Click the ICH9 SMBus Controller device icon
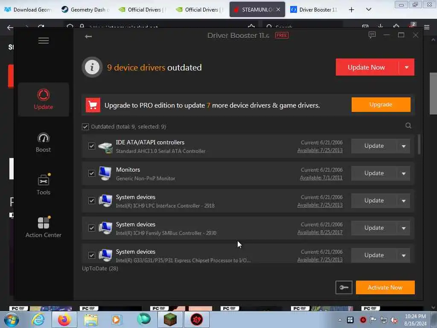 pos(105,228)
